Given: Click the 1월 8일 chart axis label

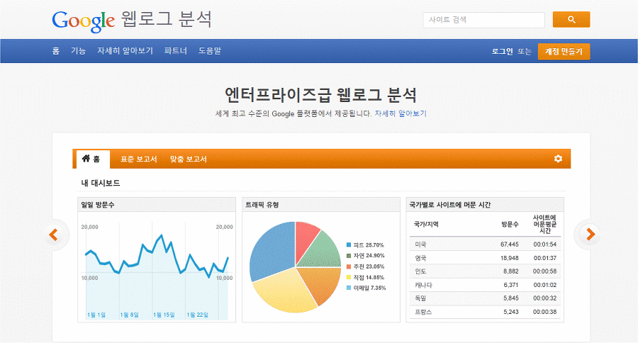Looking at the screenshot, I should tap(130, 315).
